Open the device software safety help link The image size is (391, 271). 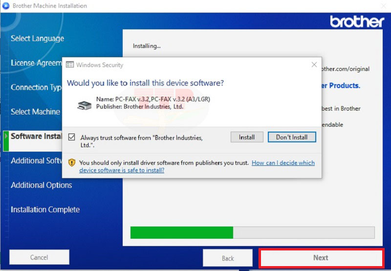point(283,163)
